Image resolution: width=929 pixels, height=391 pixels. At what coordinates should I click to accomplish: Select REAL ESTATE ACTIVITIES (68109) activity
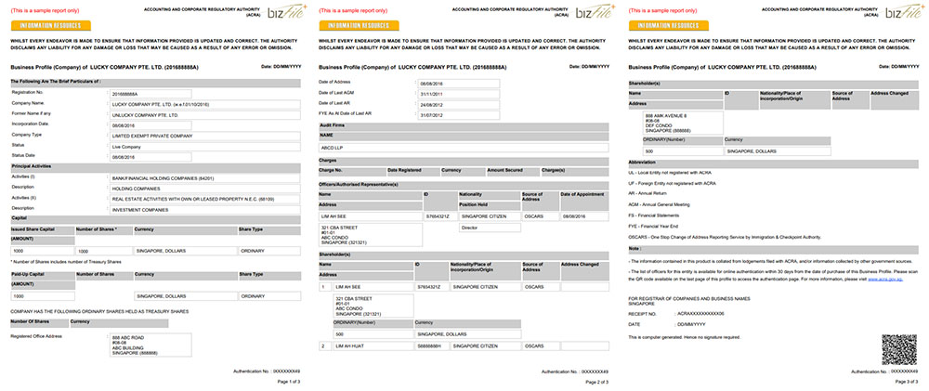[204, 199]
